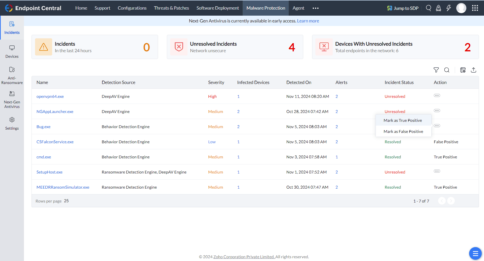Screen dimensions: 484x261
Task: Switch to the Threats & Patches tab
Action: point(171,8)
